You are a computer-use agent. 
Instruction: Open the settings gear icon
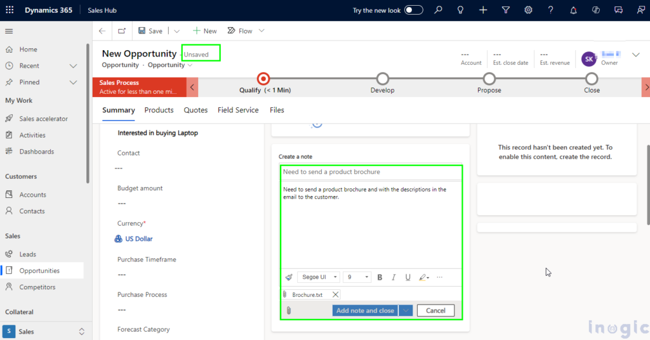point(528,10)
